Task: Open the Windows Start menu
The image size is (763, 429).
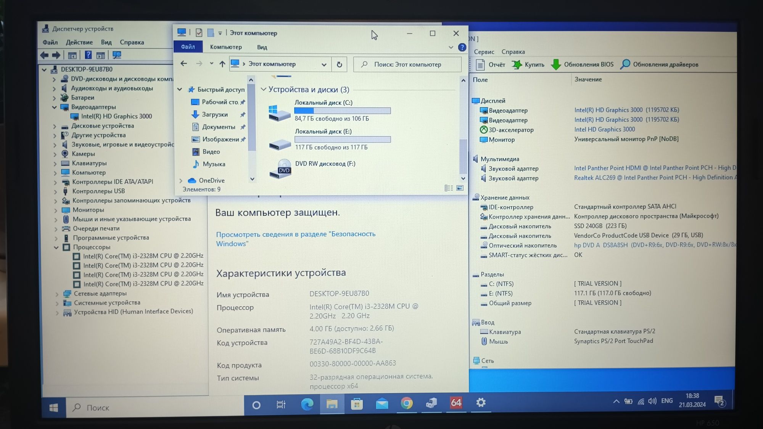Action: click(x=54, y=408)
